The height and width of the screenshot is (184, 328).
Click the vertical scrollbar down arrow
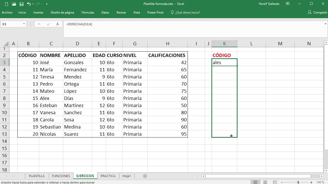click(326, 171)
